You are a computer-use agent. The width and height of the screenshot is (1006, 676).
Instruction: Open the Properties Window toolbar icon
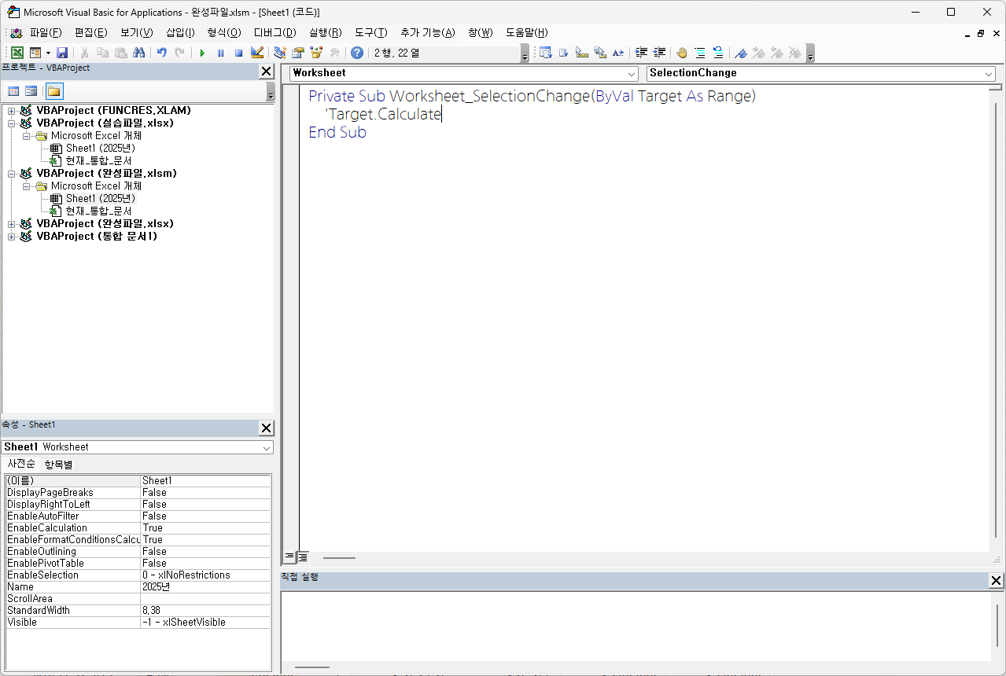298,53
